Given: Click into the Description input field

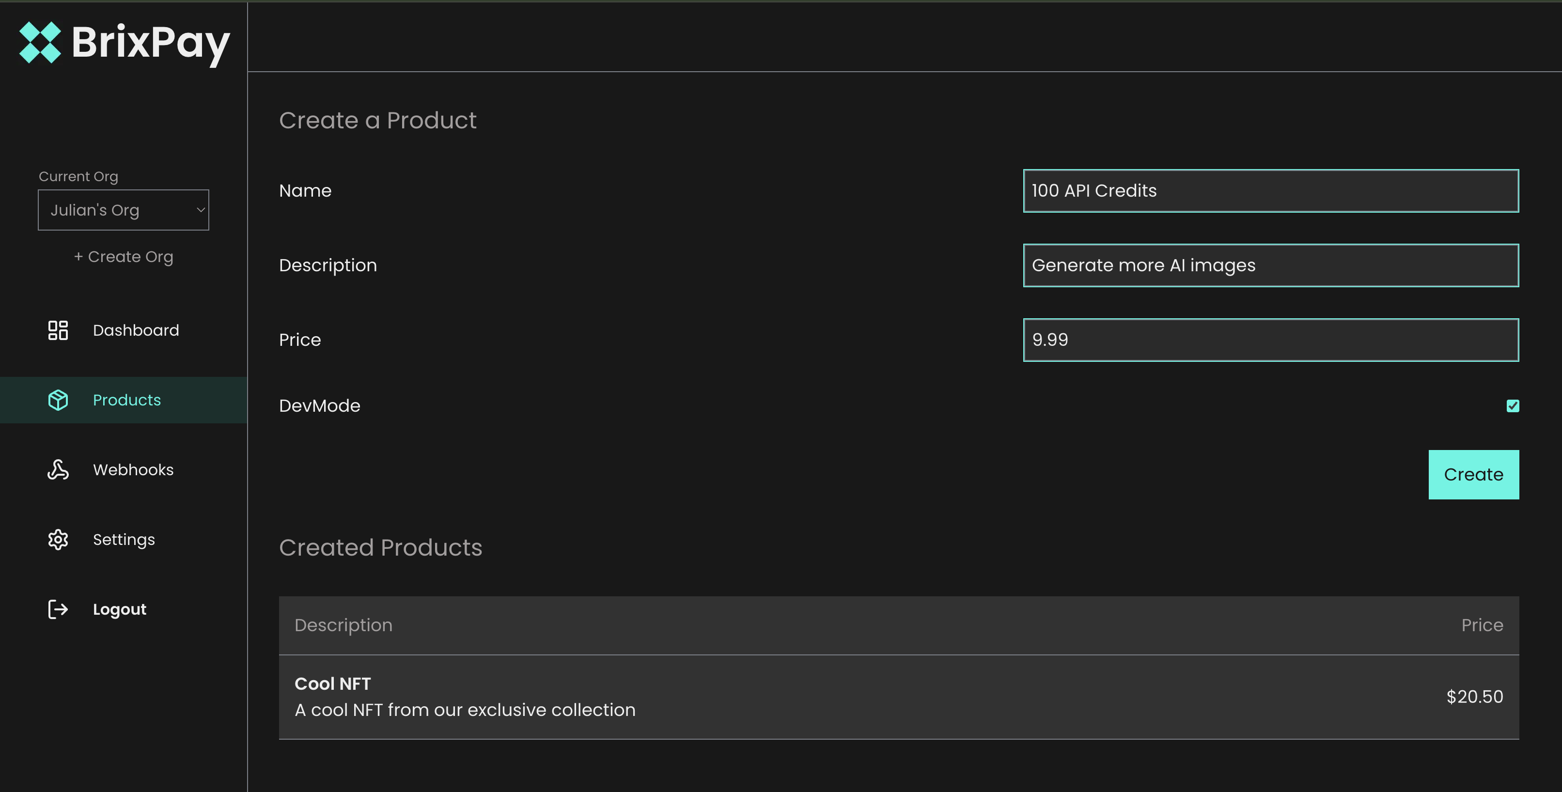Looking at the screenshot, I should point(1270,265).
